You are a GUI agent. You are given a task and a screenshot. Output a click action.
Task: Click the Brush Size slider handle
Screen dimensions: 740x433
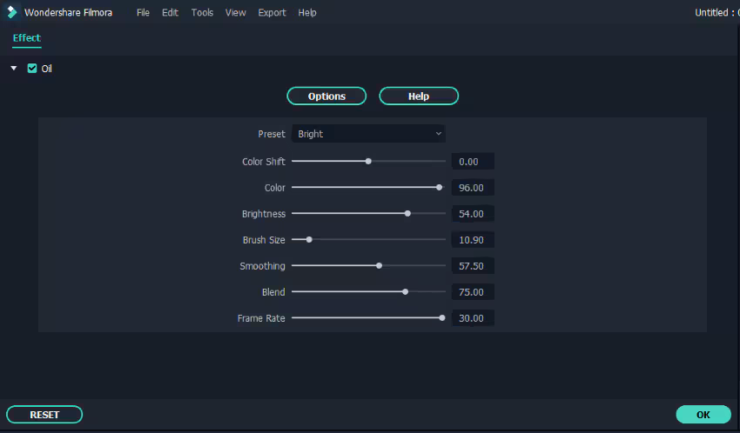point(309,240)
